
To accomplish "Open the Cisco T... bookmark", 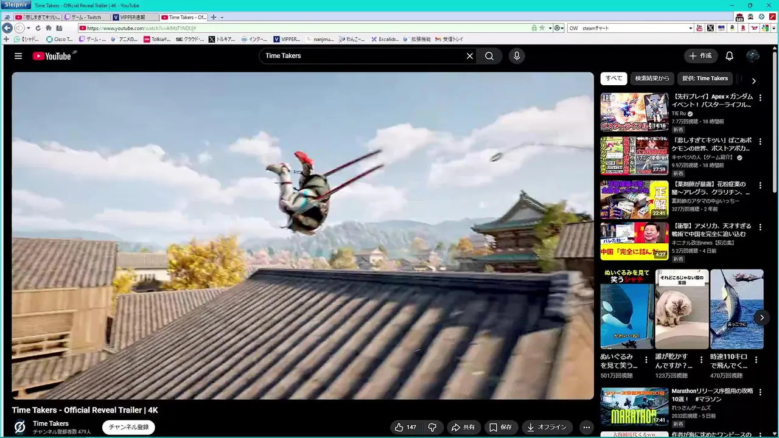I will pyautogui.click(x=60, y=39).
